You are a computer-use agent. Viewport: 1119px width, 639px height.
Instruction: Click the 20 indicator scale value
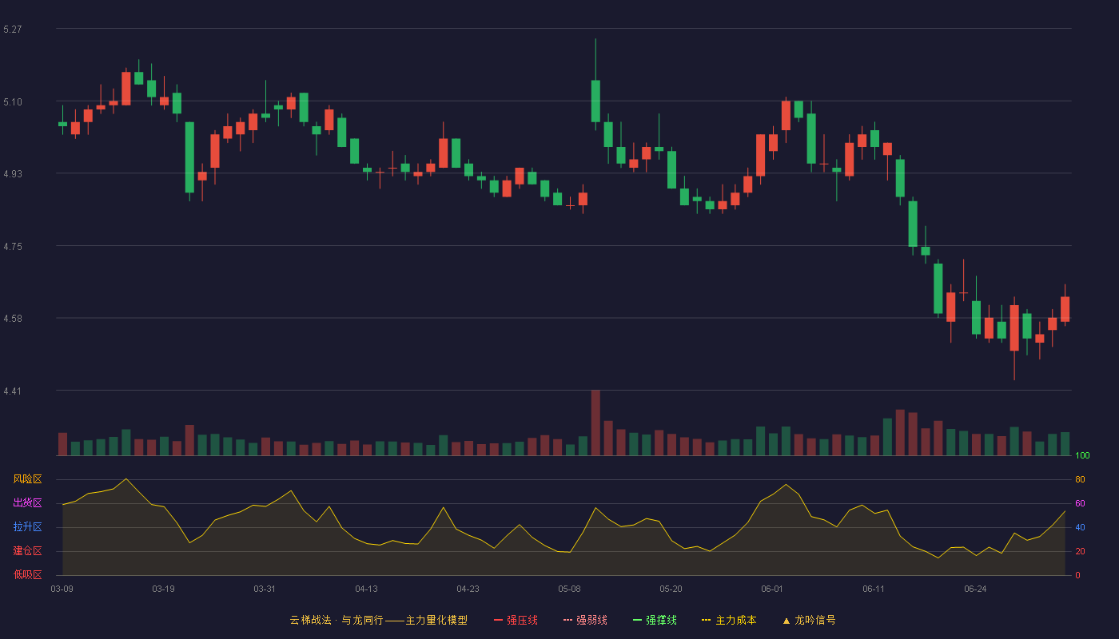(1080, 551)
